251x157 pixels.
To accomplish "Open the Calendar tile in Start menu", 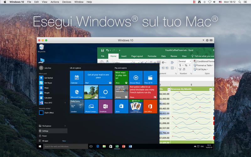I will (x=77, y=78).
